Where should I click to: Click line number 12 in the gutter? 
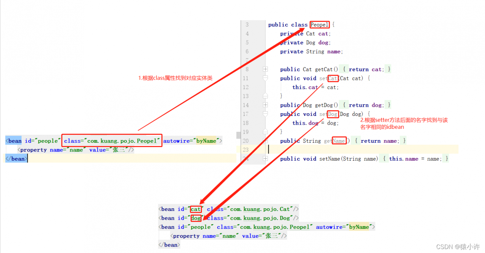click(246, 87)
